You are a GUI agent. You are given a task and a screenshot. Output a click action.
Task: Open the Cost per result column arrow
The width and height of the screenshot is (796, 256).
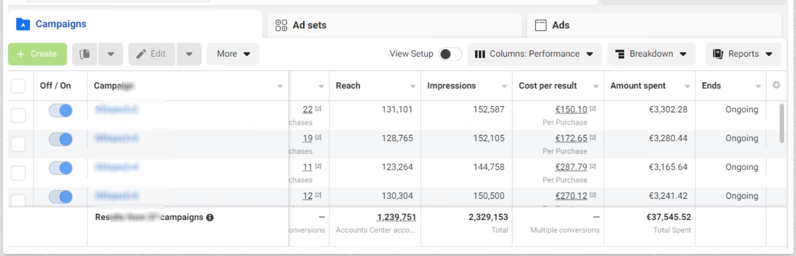click(596, 86)
